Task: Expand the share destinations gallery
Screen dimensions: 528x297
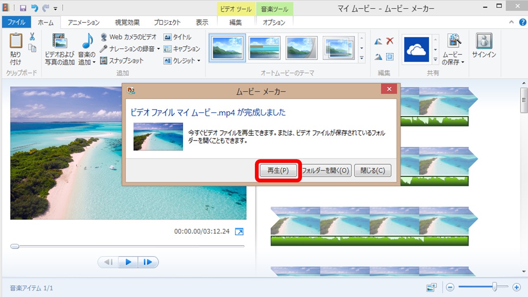Action: pos(435,59)
